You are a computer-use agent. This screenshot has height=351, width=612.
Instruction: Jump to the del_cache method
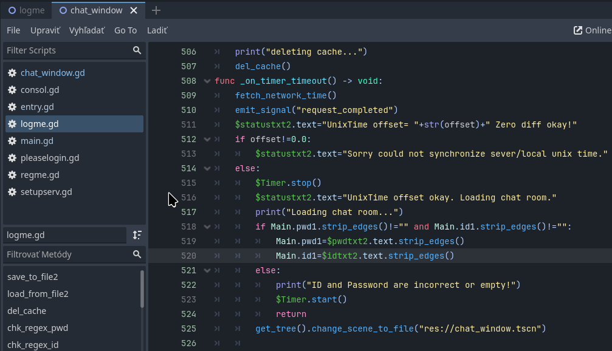point(27,311)
